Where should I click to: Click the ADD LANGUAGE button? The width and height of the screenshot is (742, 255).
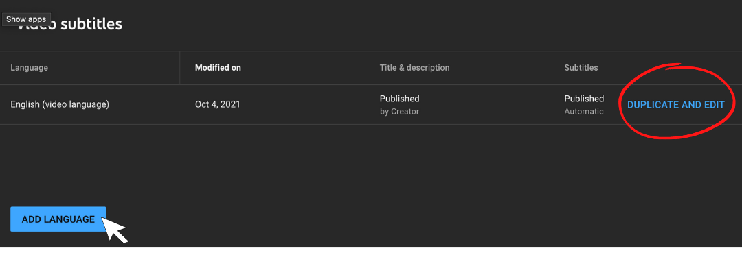pyautogui.click(x=58, y=219)
